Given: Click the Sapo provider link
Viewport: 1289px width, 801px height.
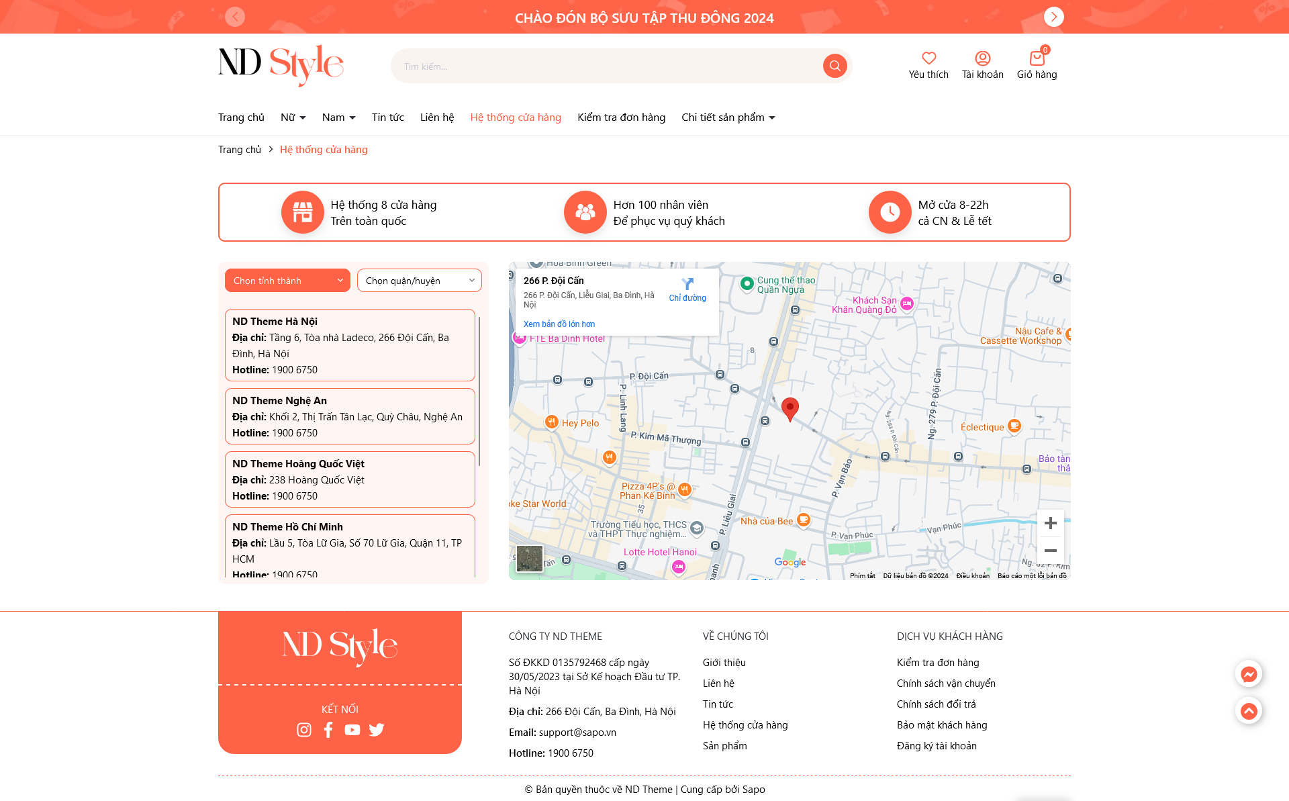Looking at the screenshot, I should click(x=754, y=790).
